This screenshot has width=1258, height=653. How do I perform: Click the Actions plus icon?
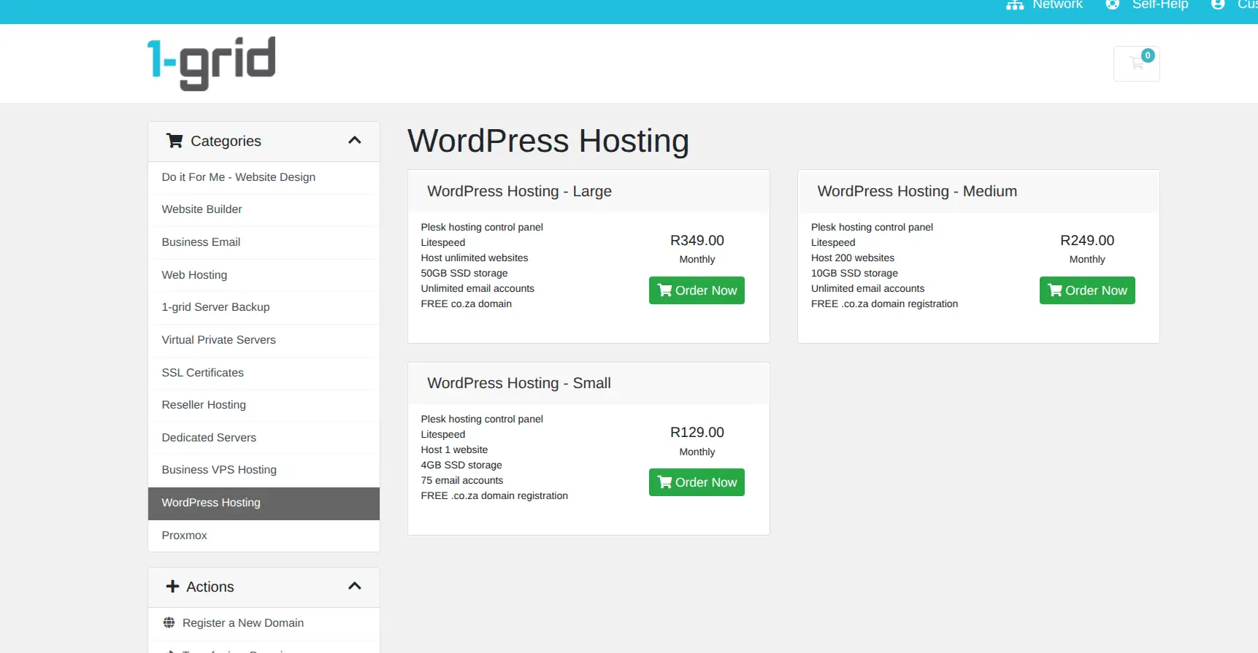pyautogui.click(x=172, y=587)
